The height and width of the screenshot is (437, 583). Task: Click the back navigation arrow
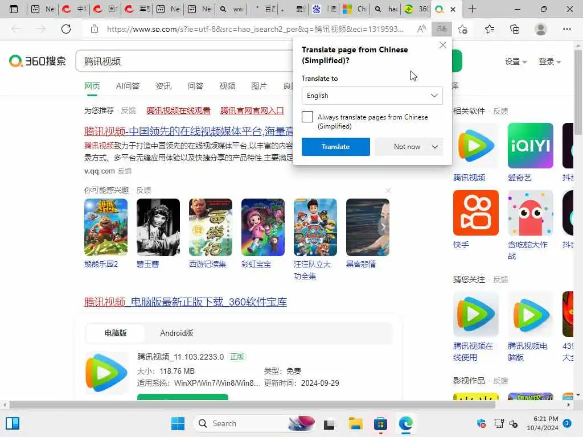point(15,29)
